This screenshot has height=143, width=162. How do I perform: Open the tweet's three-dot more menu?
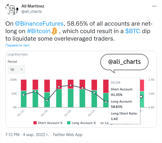coord(154,6)
